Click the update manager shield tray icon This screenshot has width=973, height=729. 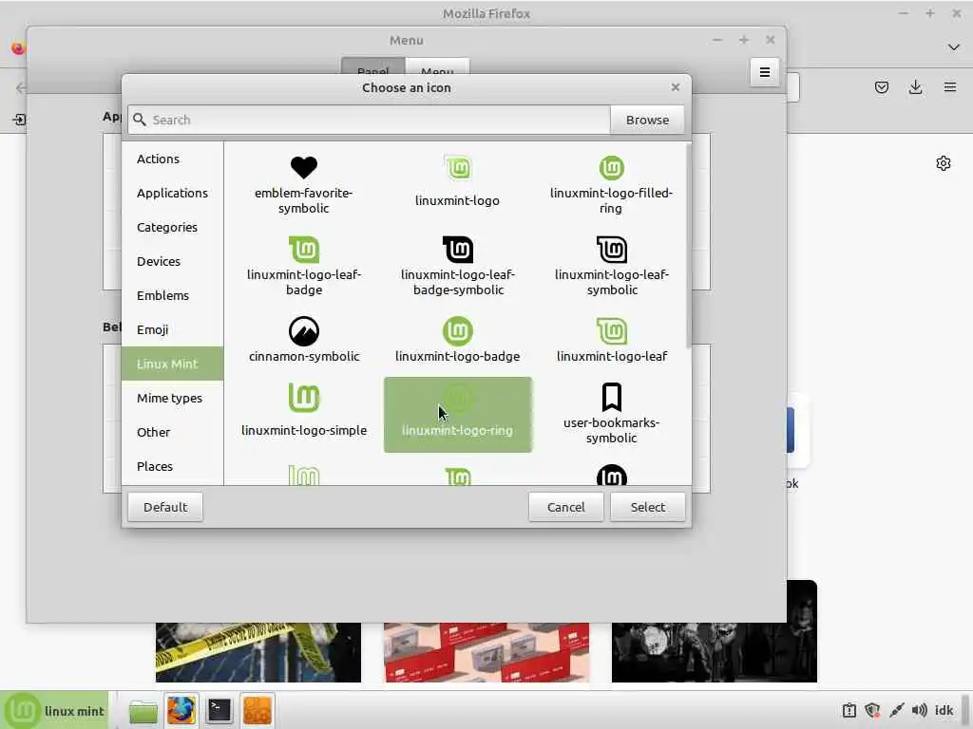(x=872, y=710)
